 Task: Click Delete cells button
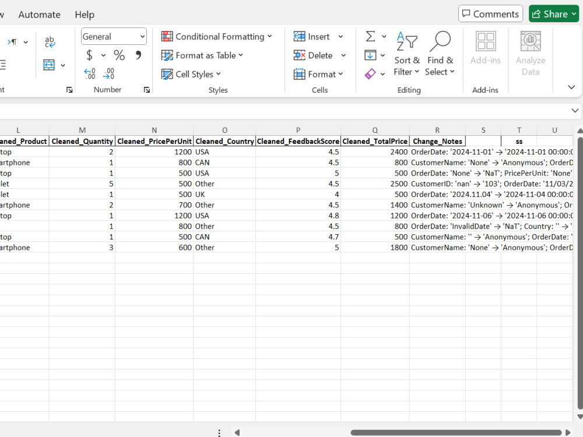[x=313, y=55]
